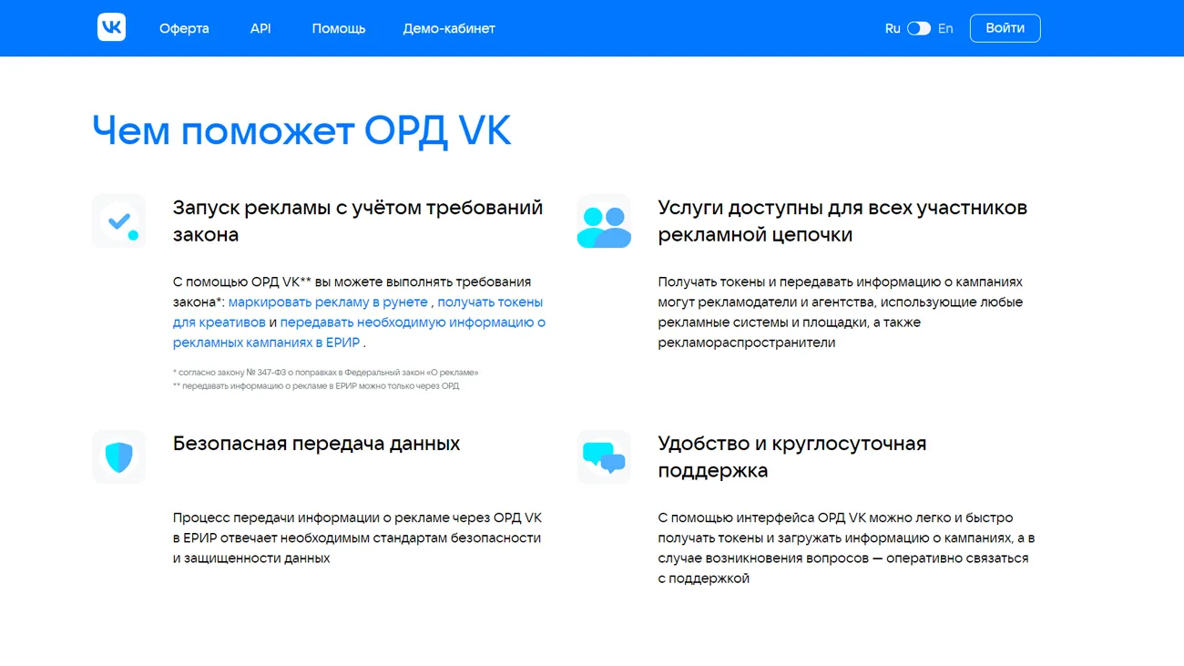Click the VK logo in the header
Image resolution: width=1184 pixels, height=666 pixels.
point(111,28)
